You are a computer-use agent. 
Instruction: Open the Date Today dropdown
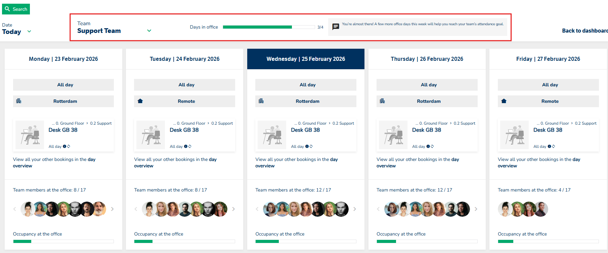point(29,32)
